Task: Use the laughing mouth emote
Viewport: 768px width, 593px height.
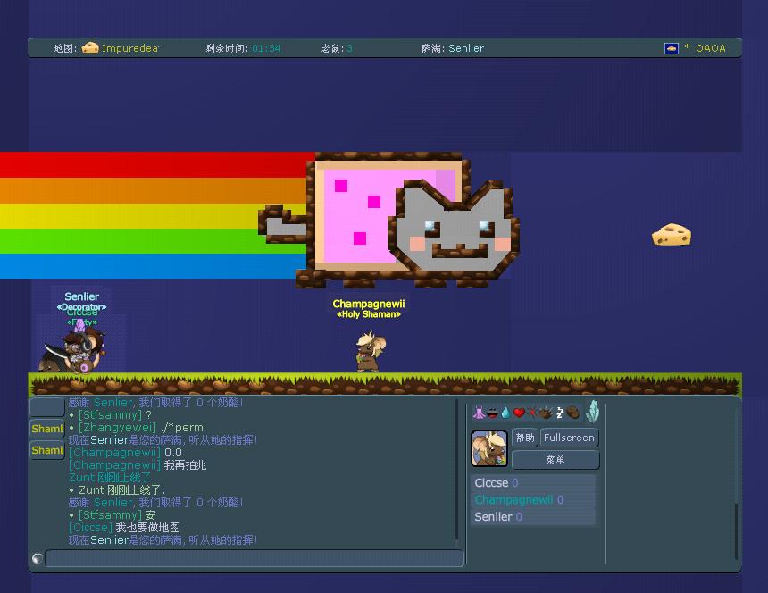Action: 492,413
